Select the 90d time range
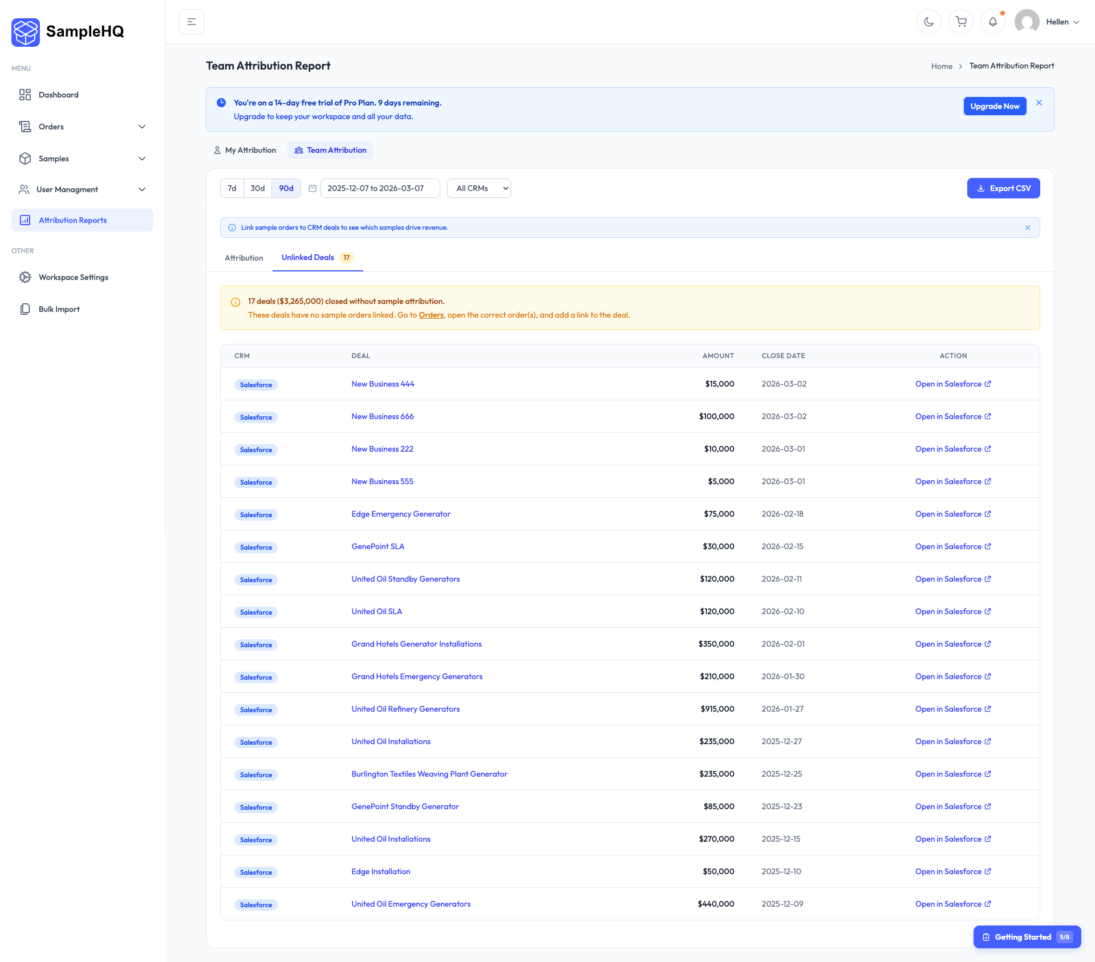The width and height of the screenshot is (1095, 962). click(286, 188)
